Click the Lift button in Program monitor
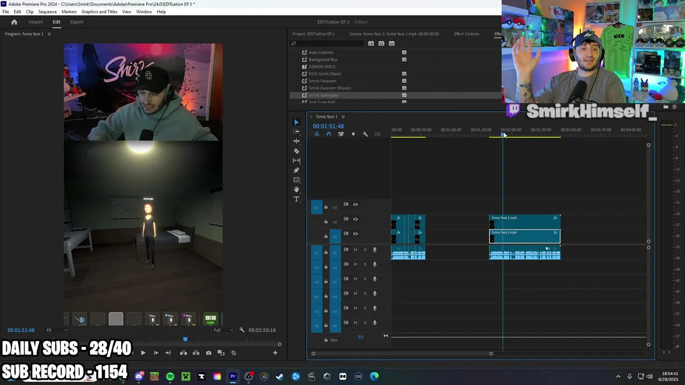This screenshot has width=685, height=385. point(184,353)
